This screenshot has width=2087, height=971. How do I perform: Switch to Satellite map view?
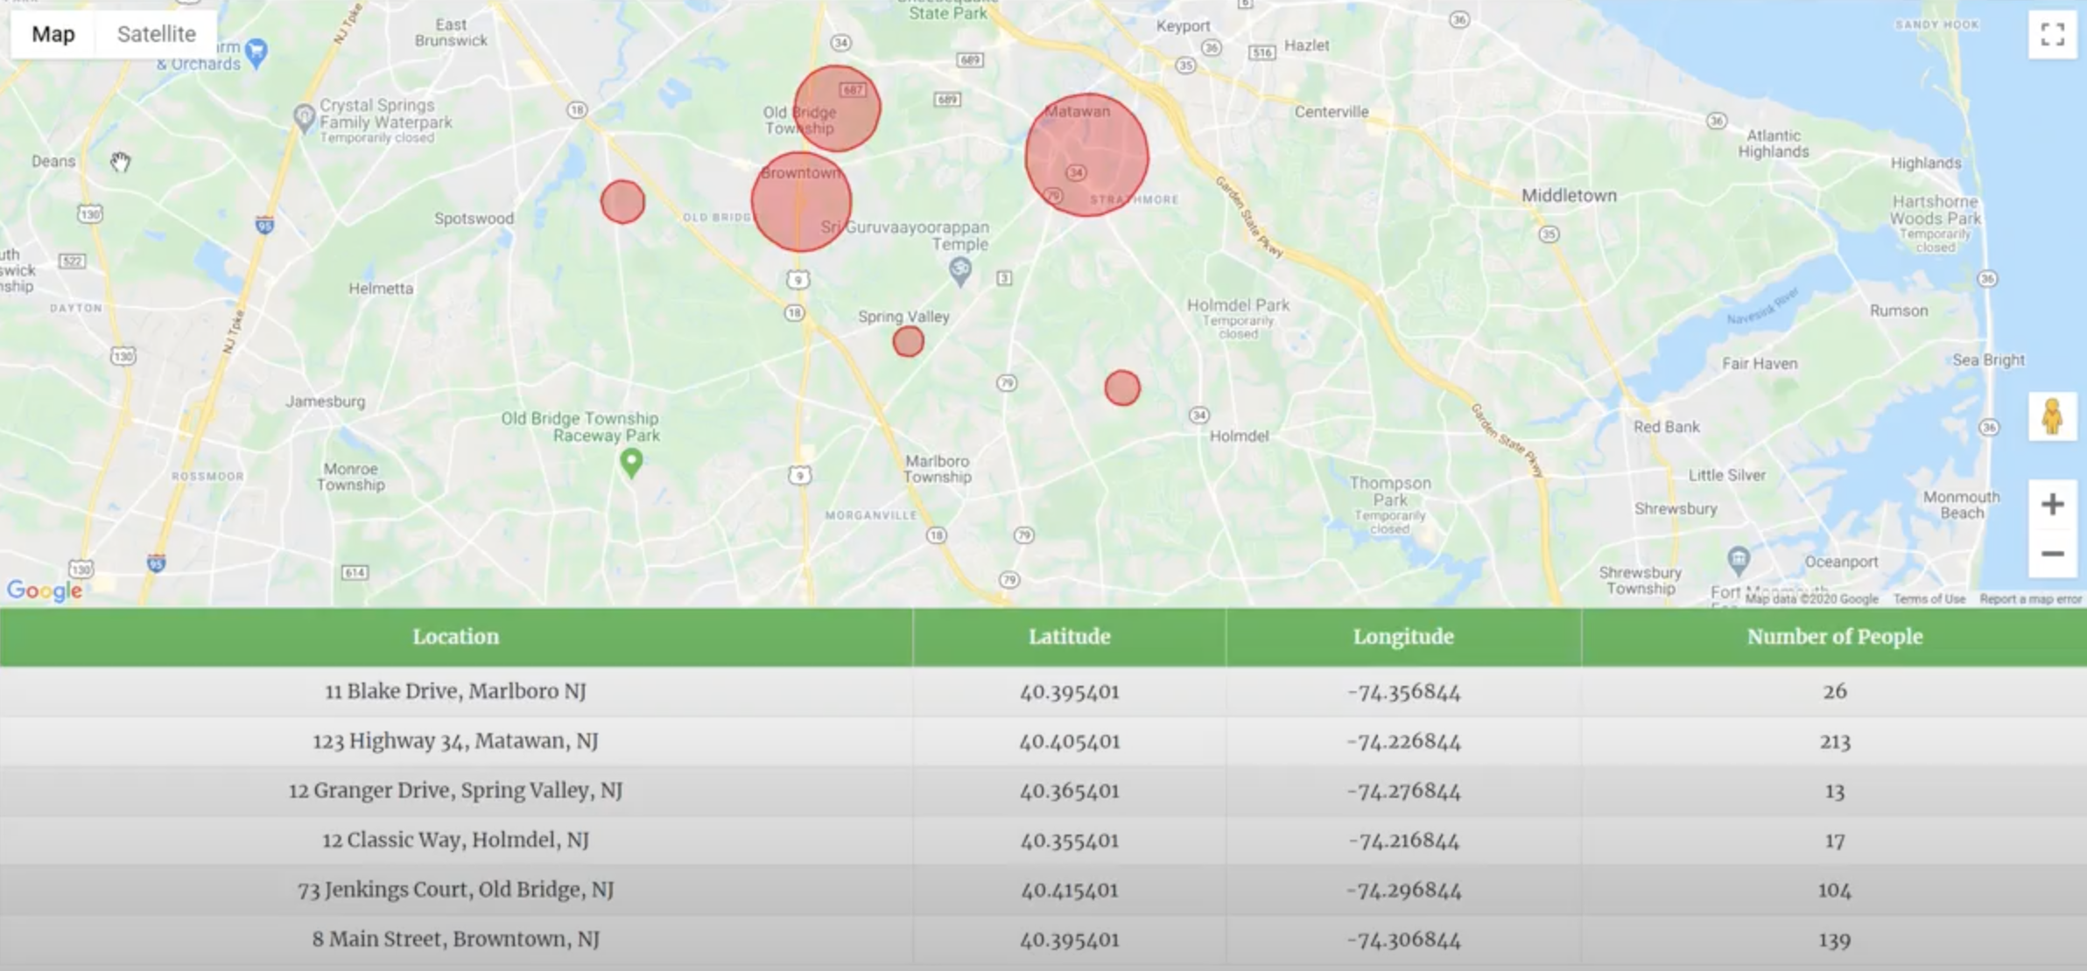click(x=156, y=34)
